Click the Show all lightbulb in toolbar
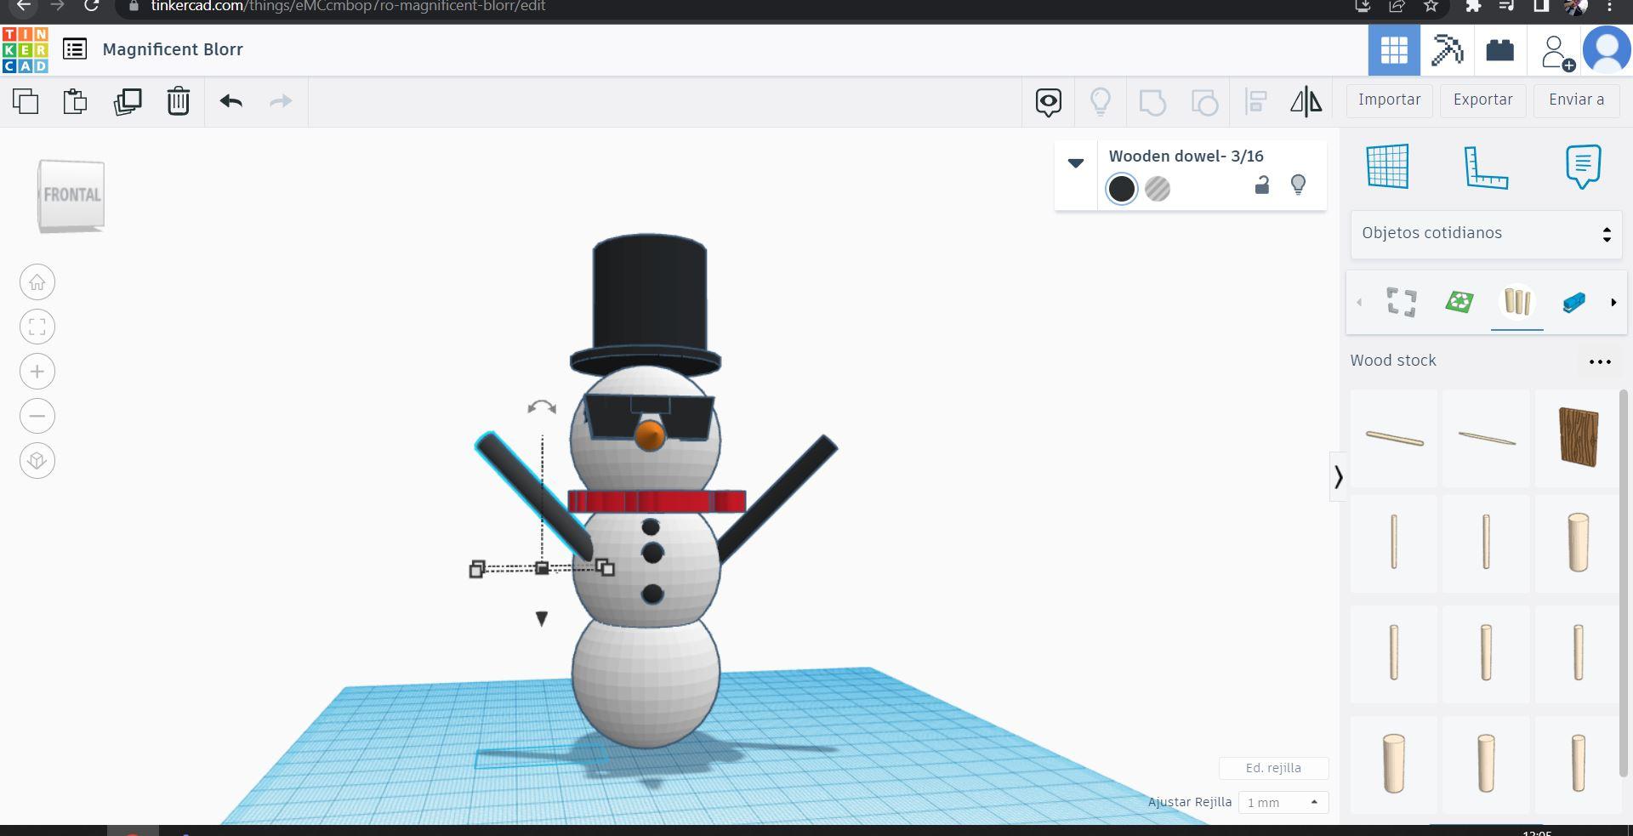1633x836 pixels. coord(1101,102)
